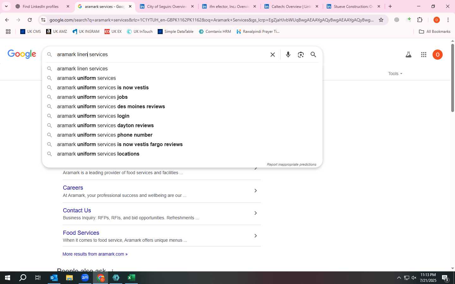Image resolution: width=455 pixels, height=284 pixels.
Task: Select suggestion vestis fargo reviews
Action: [182, 145]
